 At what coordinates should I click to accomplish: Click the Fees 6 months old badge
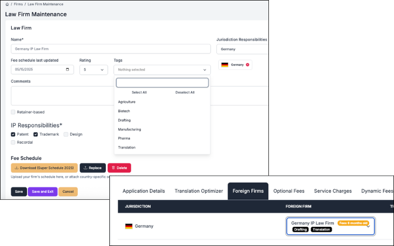[353, 223]
